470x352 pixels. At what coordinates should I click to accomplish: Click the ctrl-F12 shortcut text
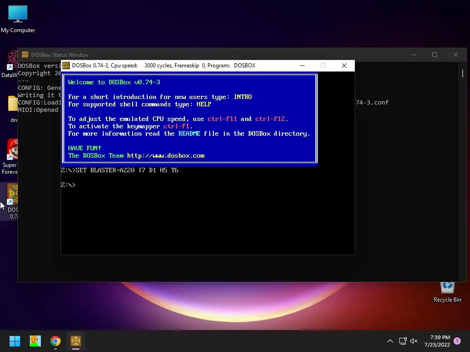coord(270,119)
